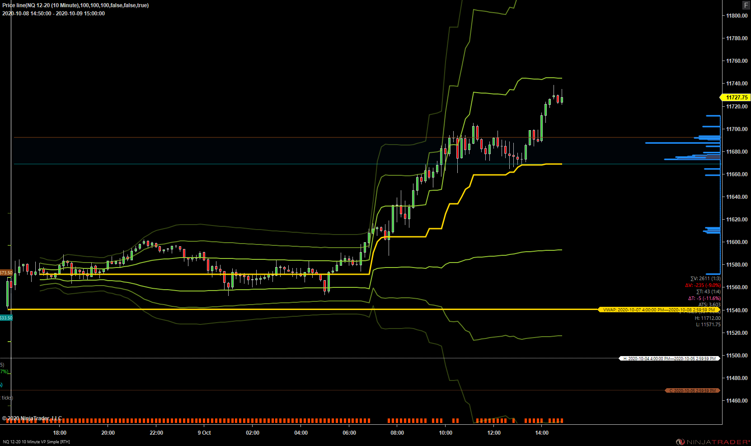
Task: Click the F icon in top-right corner
Action: click(746, 5)
